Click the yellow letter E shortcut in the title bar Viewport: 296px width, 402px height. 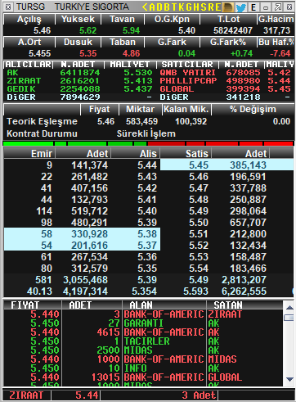click(x=218, y=7)
